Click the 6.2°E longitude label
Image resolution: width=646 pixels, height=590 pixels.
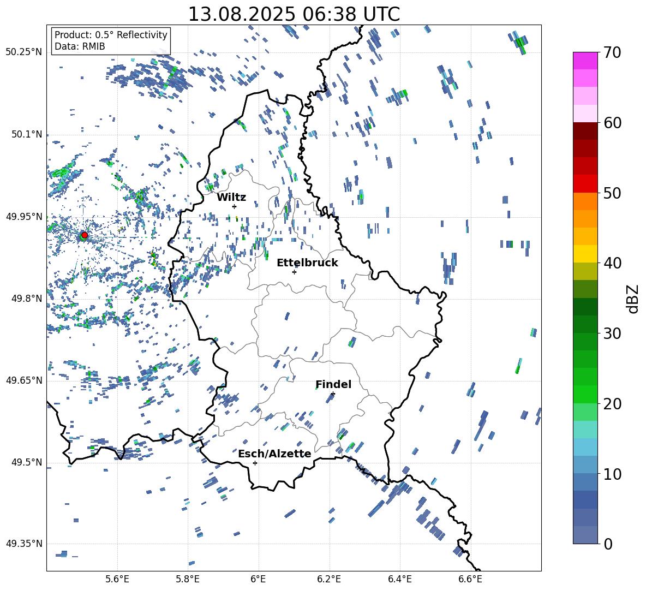329,579
